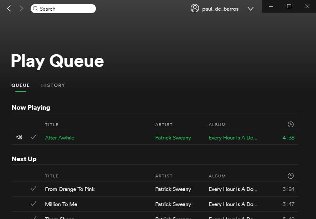The height and width of the screenshot is (219, 316).
Task: Click the forward navigation arrow
Action: pos(21,9)
